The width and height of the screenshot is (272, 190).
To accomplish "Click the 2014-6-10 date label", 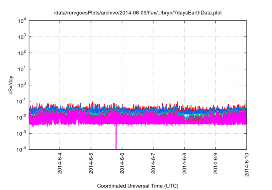I will tap(246, 165).
